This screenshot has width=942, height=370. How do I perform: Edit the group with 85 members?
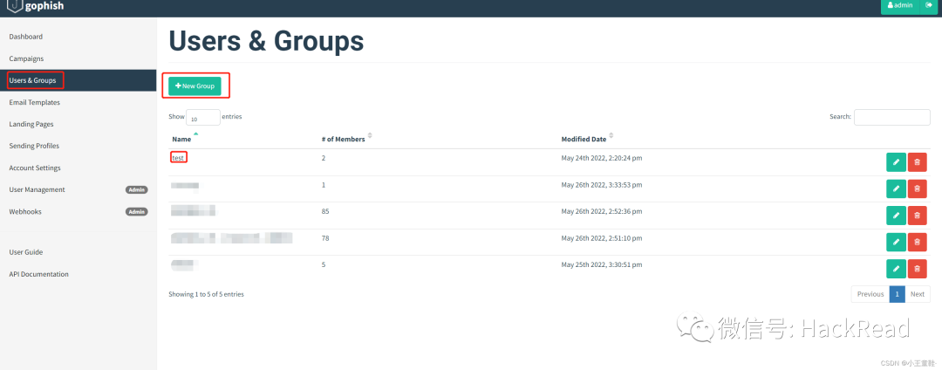coord(896,216)
